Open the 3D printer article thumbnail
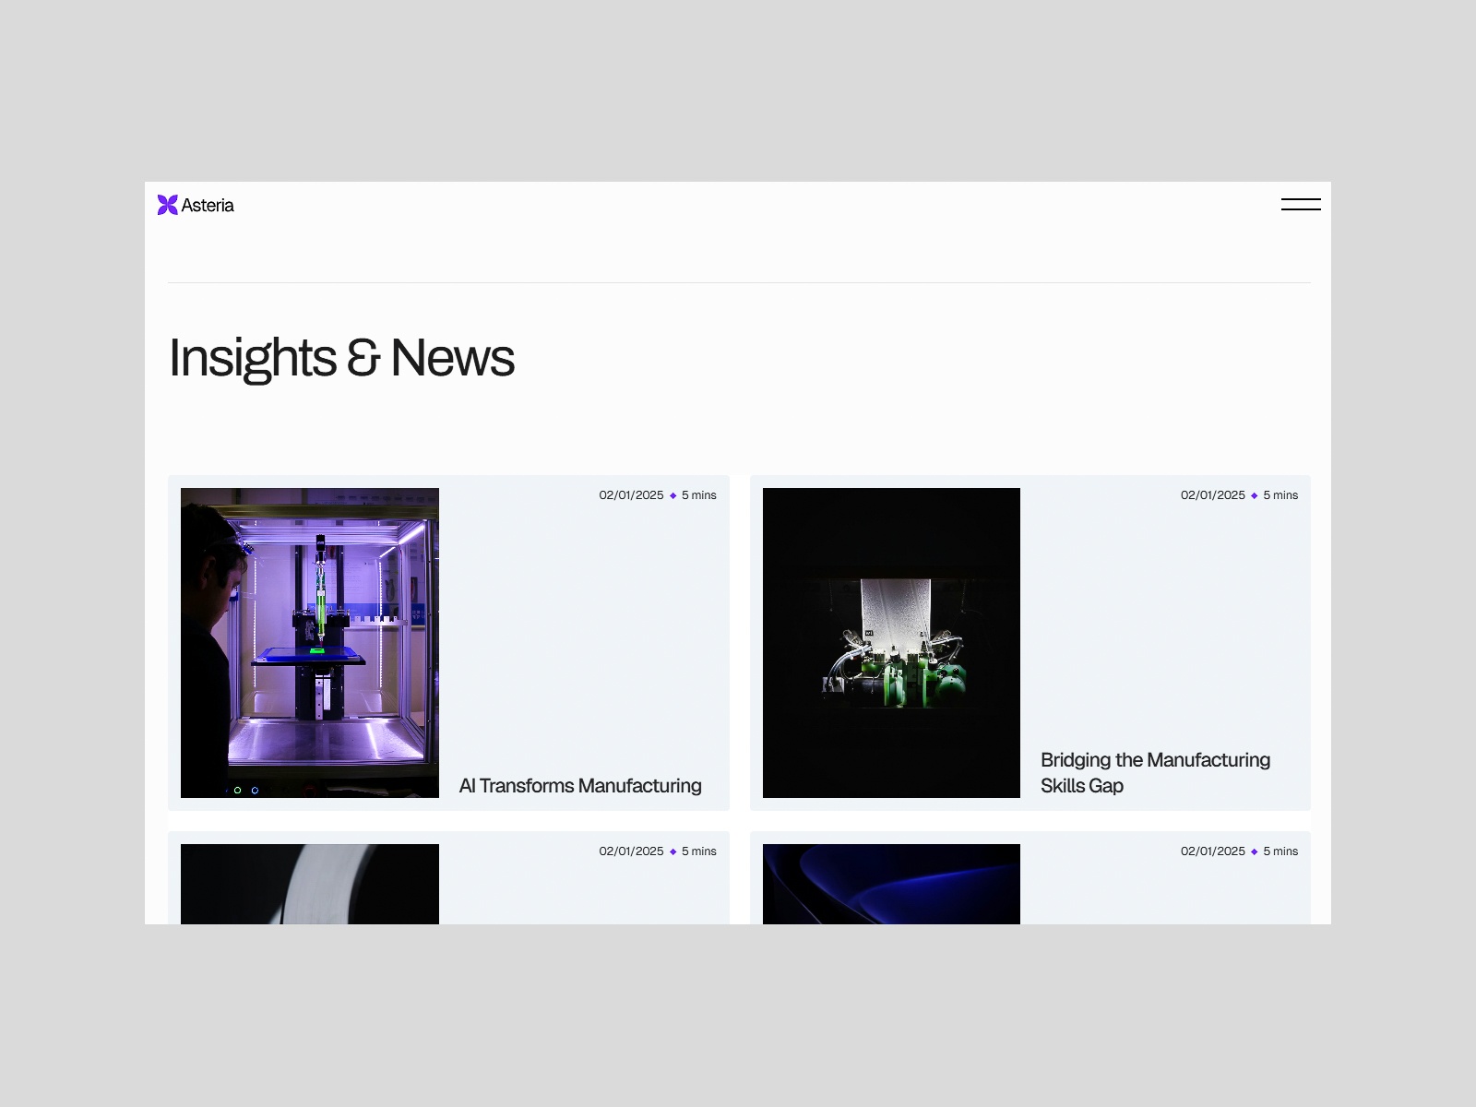 click(310, 642)
